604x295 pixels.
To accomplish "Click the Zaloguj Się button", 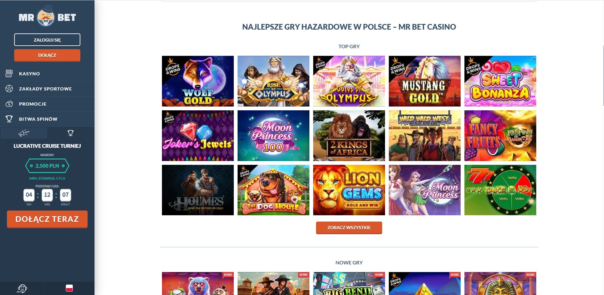I will coord(47,40).
